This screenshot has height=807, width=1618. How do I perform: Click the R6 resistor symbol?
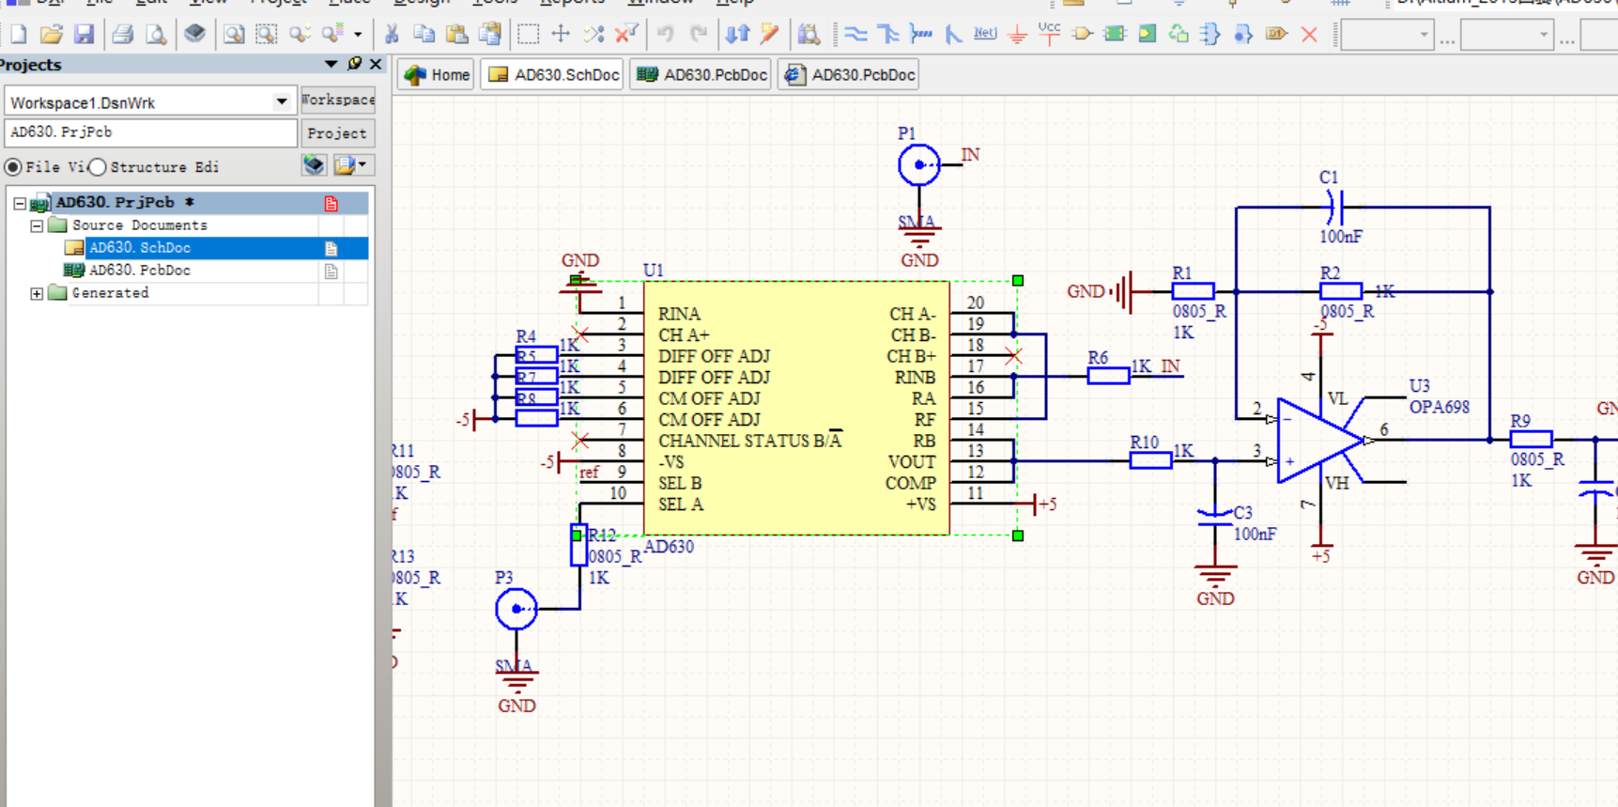1108,377
